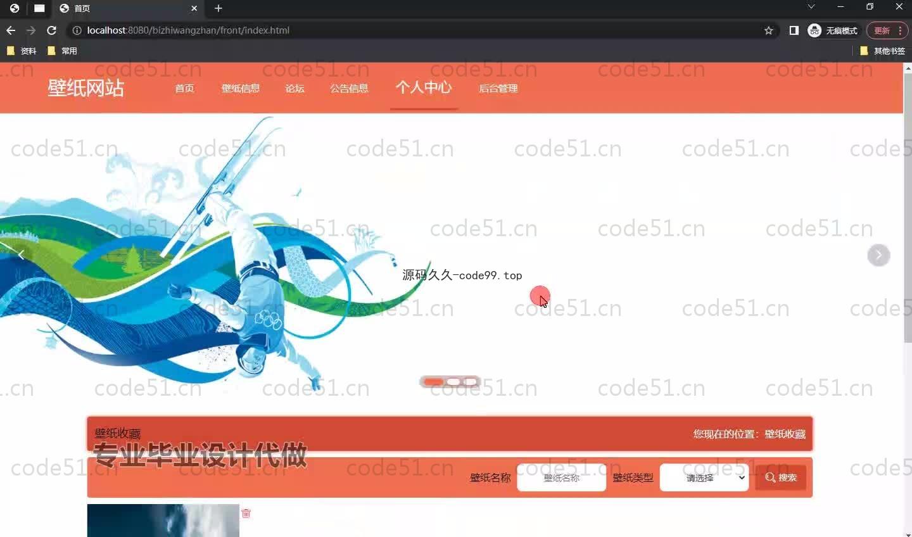Click the 壁纸名称 search input

click(x=561, y=478)
